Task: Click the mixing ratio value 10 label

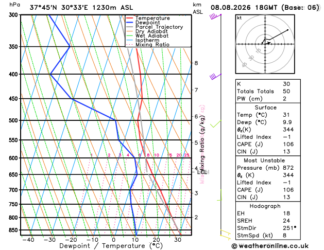Action: tap(157, 155)
